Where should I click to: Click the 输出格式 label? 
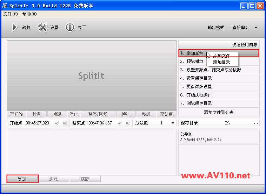point(216,28)
